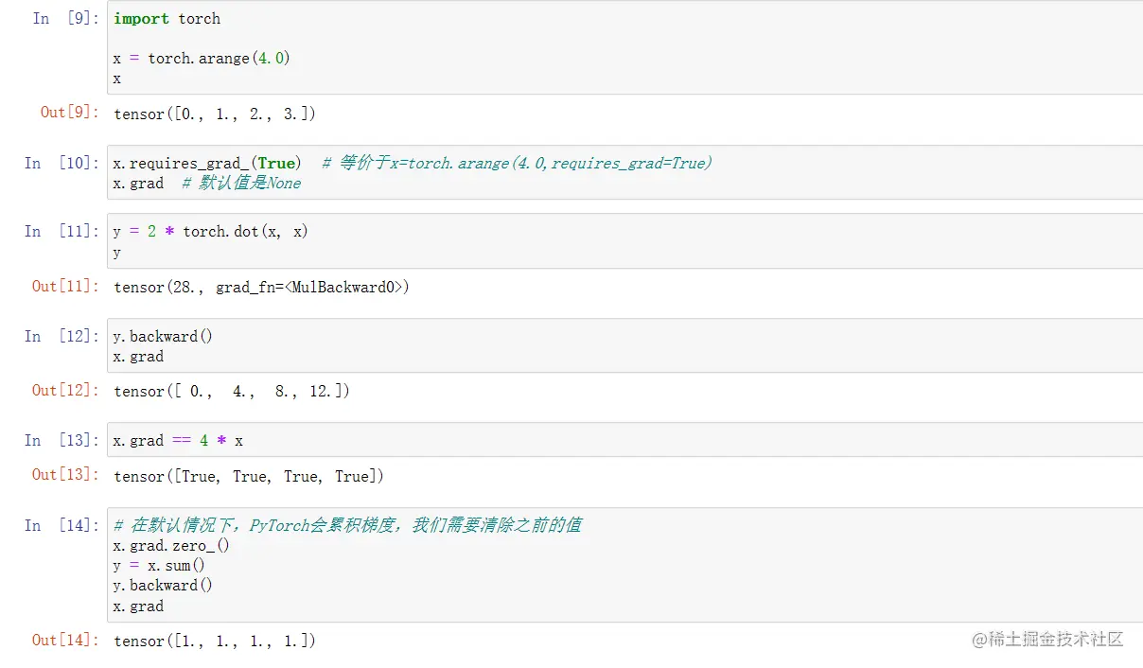This screenshot has height=668, width=1143.
Task: Focus the x.grad == 4 * x cell
Action: click(x=624, y=441)
